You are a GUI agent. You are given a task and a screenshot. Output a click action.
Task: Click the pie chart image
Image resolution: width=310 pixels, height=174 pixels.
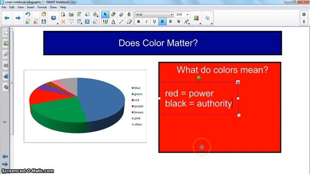click(x=85, y=106)
